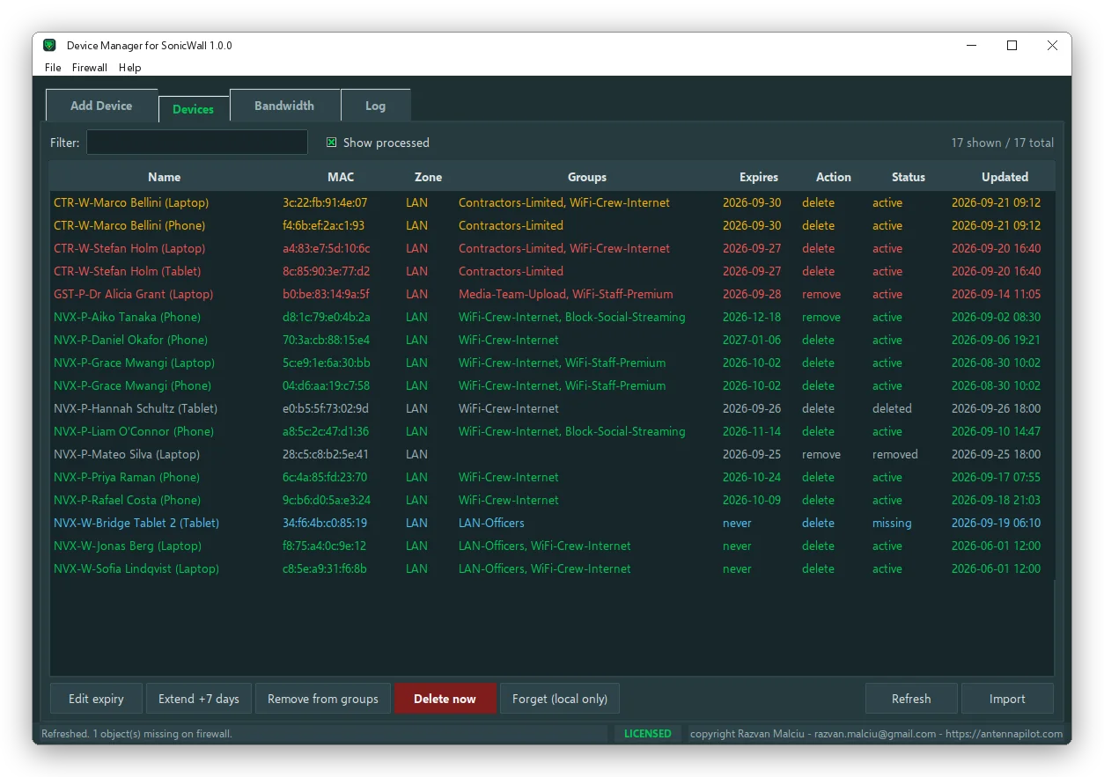
Task: Select row NVX-P-Daniel Okafor (Phone)
Action: coord(551,340)
